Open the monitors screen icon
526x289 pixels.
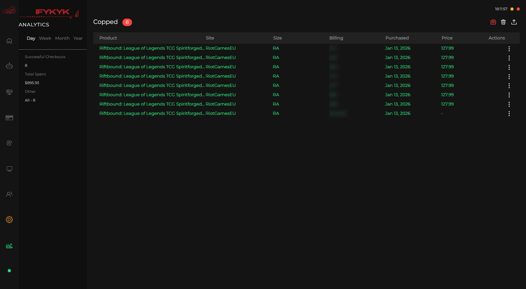[x=9, y=169]
